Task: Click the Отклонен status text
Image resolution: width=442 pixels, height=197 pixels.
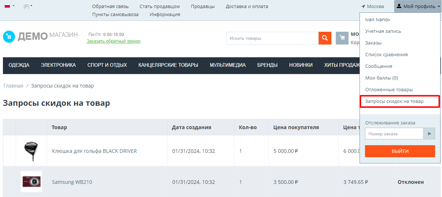Action: [x=411, y=182]
